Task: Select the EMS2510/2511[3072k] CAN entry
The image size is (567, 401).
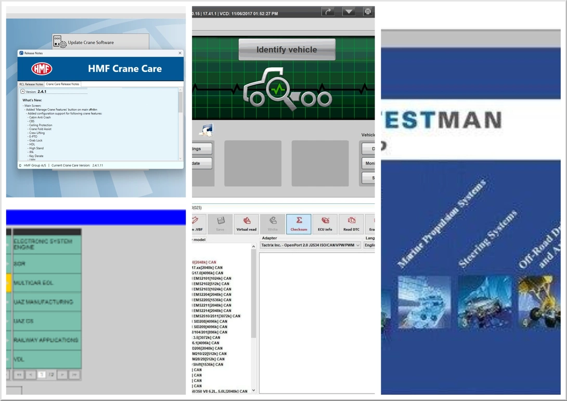Action: (x=216, y=316)
